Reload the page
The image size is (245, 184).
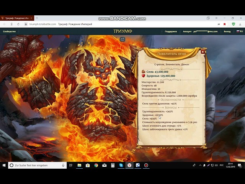18,24
